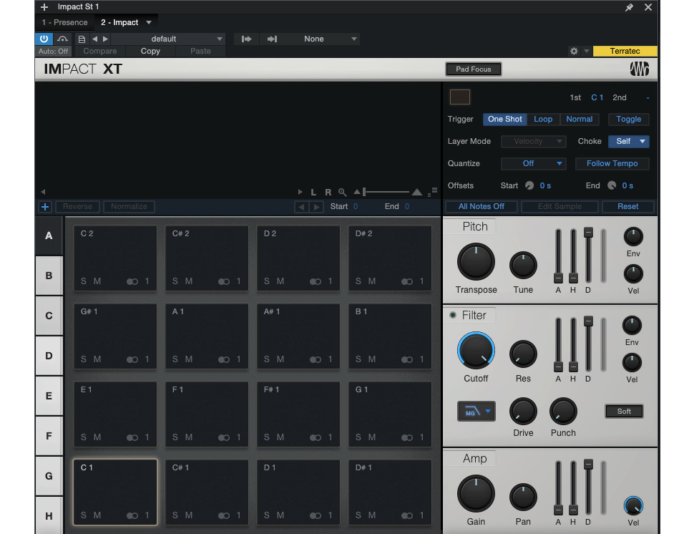The width and height of the screenshot is (694, 534).
Task: Switch to the 1 - Presence tab
Action: (x=64, y=23)
